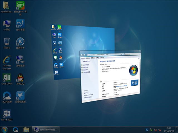Switch to Control Panel taskbar button
The width and height of the screenshot is (178, 133).
(46, 129)
